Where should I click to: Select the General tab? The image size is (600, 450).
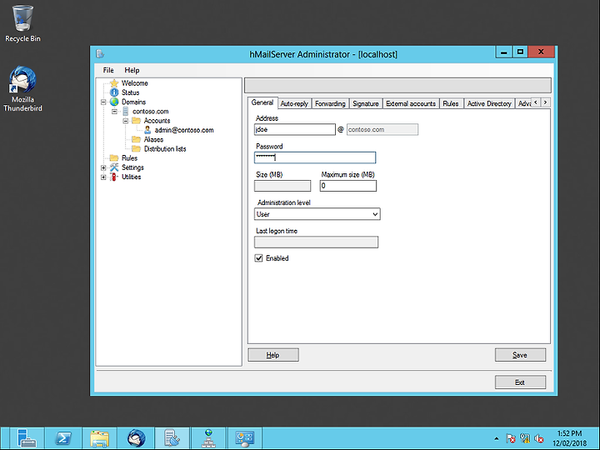click(262, 102)
